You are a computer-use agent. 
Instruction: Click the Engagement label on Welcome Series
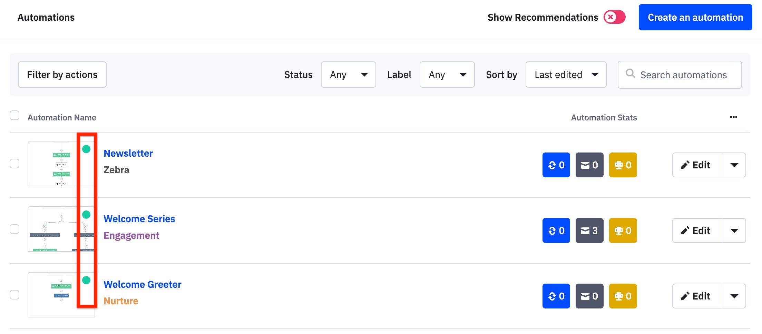(131, 235)
